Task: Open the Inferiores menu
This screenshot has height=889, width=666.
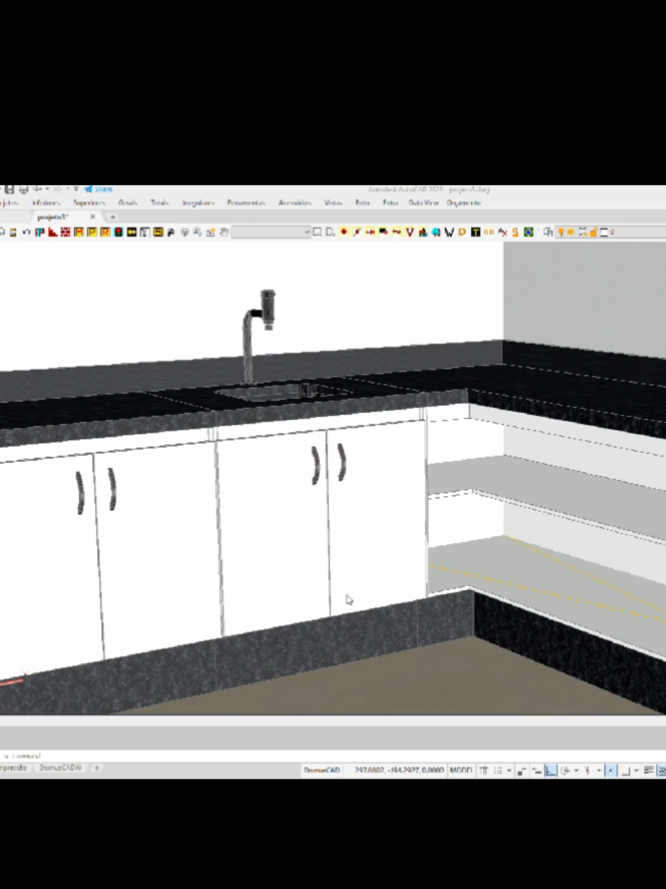Action: [x=46, y=203]
